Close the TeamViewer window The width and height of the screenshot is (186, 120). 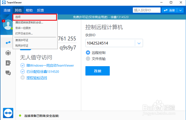(181, 2)
